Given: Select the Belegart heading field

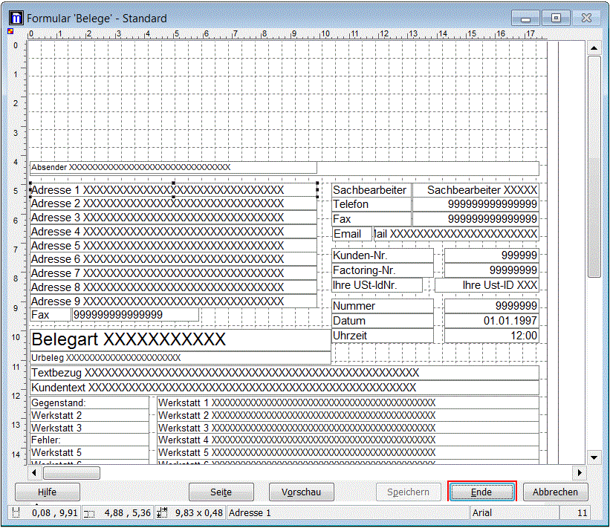Looking at the screenshot, I should [x=181, y=340].
